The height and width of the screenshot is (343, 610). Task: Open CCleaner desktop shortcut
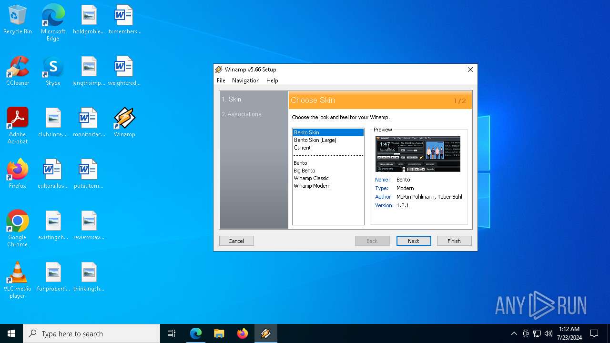(x=18, y=71)
